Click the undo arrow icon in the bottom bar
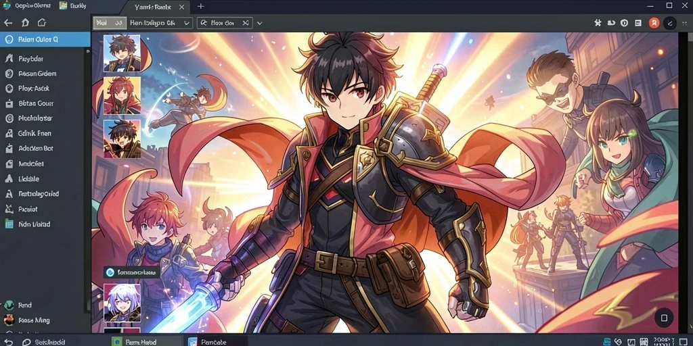Screen dimensions: 693x346 [8, 342]
